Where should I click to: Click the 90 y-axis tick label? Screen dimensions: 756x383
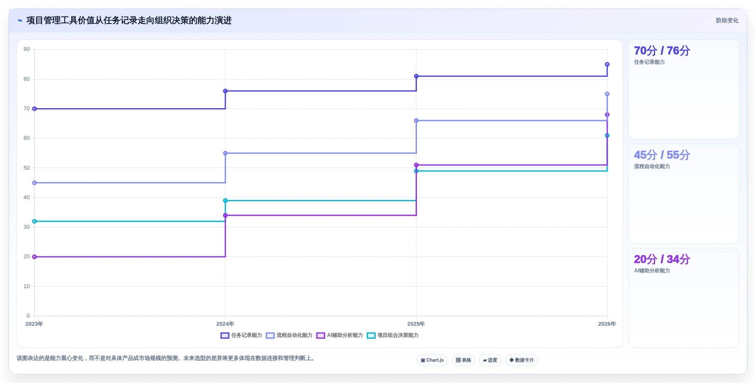(x=27, y=49)
